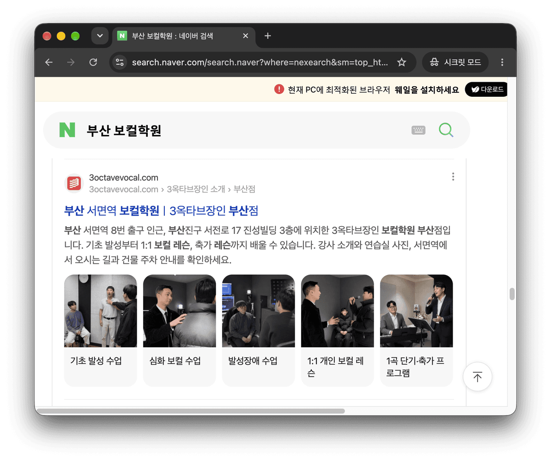Image resolution: width=551 pixels, height=461 pixels.
Task: Click the 3octavevocal.com site name
Action: pos(124,178)
